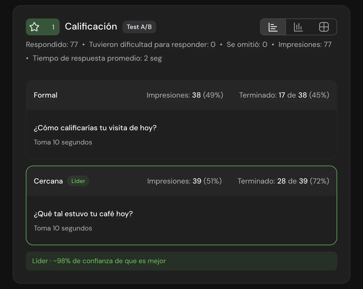Image resolution: width=363 pixels, height=289 pixels.
Task: Click 'Impresiones: 38 (49%)' in Formal row
Action: (x=185, y=95)
